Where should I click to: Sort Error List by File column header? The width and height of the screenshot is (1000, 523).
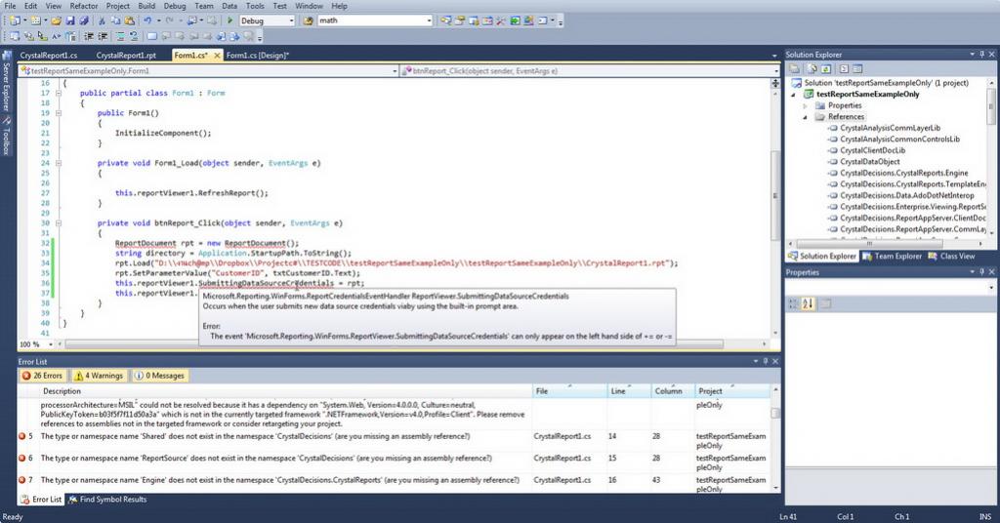pyautogui.click(x=569, y=391)
